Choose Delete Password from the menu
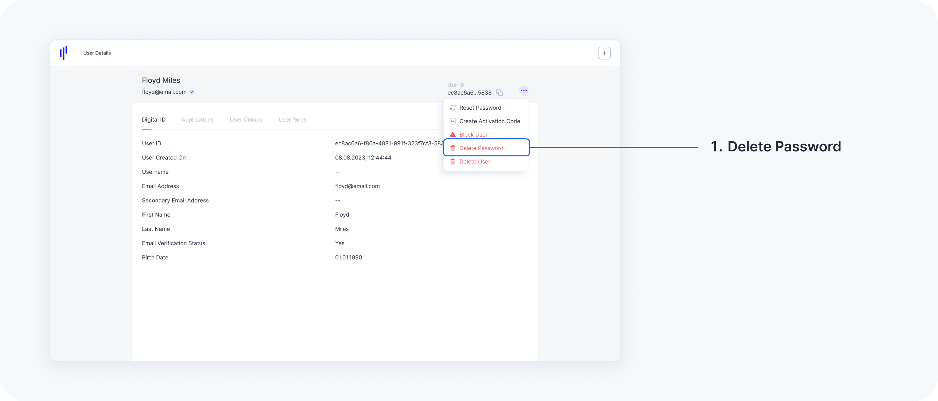This screenshot has height=401, width=938. pos(481,148)
